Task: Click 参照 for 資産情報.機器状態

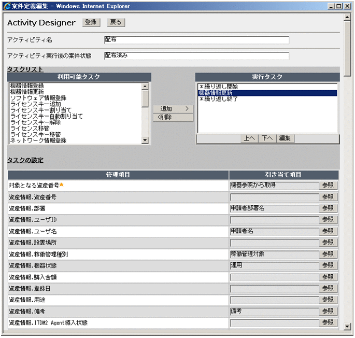Action: (x=328, y=265)
